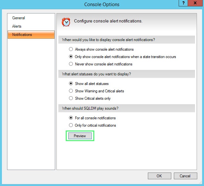Select Never show console alert notifications
The width and height of the screenshot is (204, 186).
coord(71,64)
